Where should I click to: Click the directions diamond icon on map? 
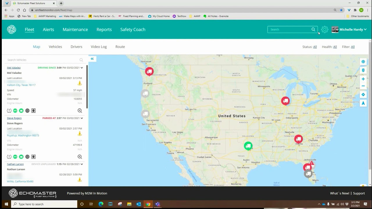coord(363,95)
